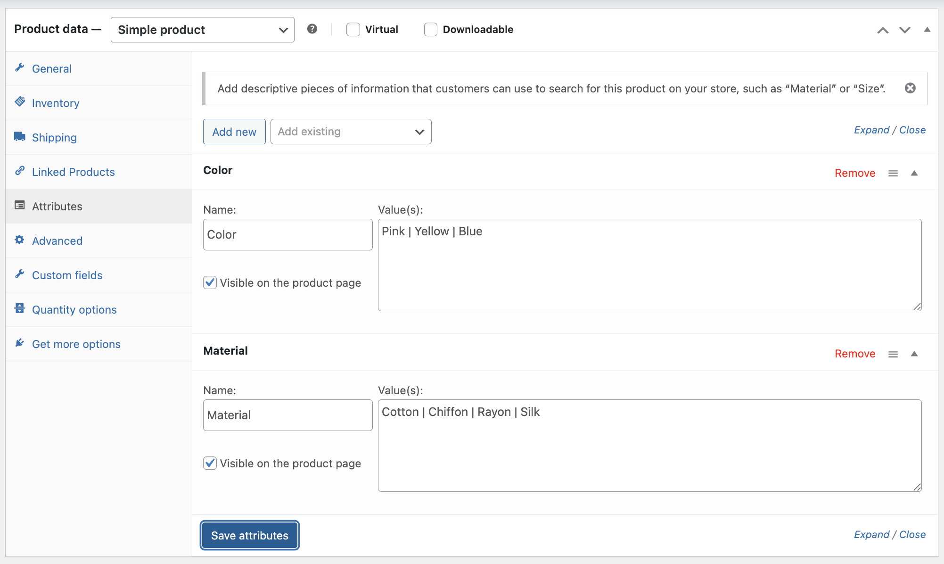The height and width of the screenshot is (564, 944).
Task: Collapse the Color attribute section triangle
Action: click(x=914, y=173)
